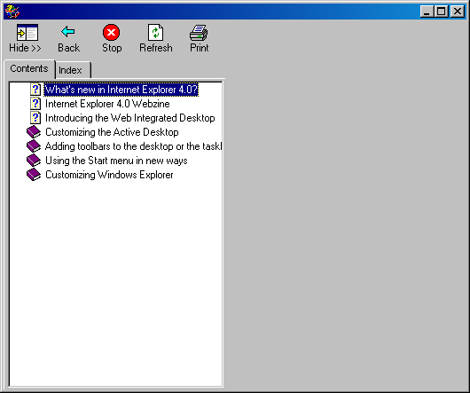Maximize the help window

point(442,12)
